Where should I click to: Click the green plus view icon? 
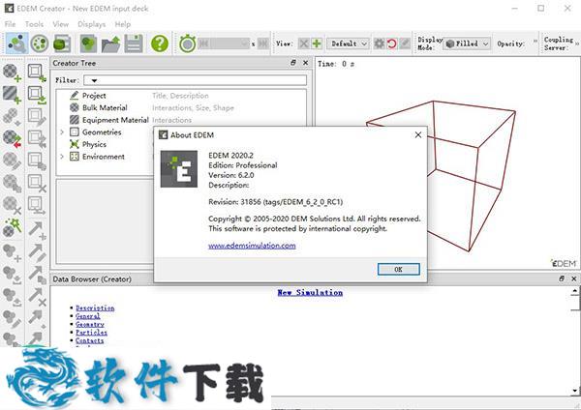(x=317, y=44)
